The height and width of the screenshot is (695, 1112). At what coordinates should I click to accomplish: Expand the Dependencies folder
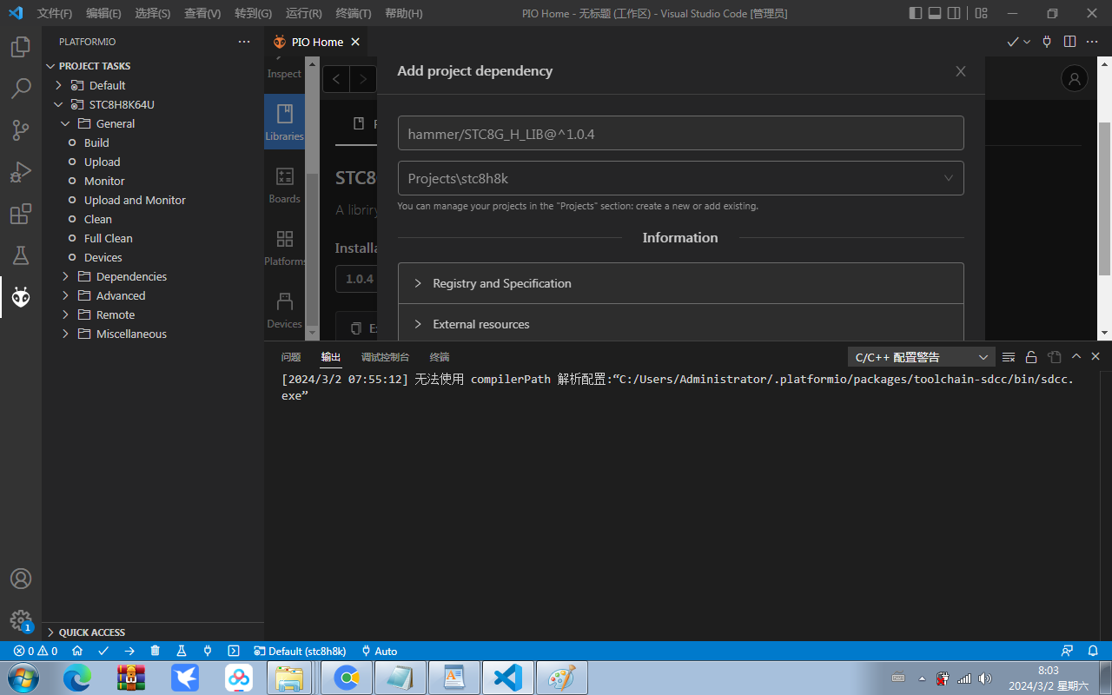[65, 276]
